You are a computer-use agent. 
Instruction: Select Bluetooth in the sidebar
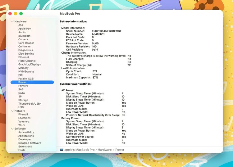[x=24, y=36]
